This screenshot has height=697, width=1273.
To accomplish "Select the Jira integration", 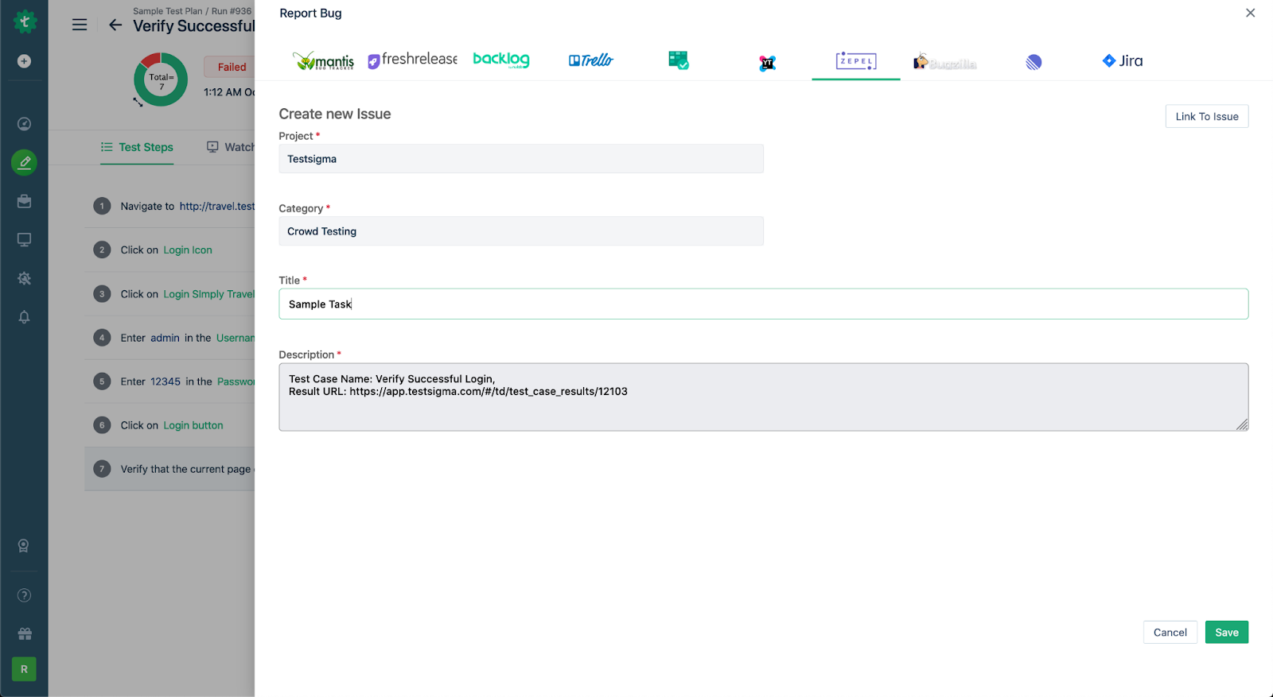I will click(1123, 60).
